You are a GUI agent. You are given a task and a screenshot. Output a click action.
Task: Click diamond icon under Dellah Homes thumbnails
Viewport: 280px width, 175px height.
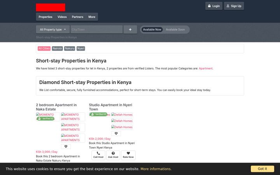click(116, 133)
